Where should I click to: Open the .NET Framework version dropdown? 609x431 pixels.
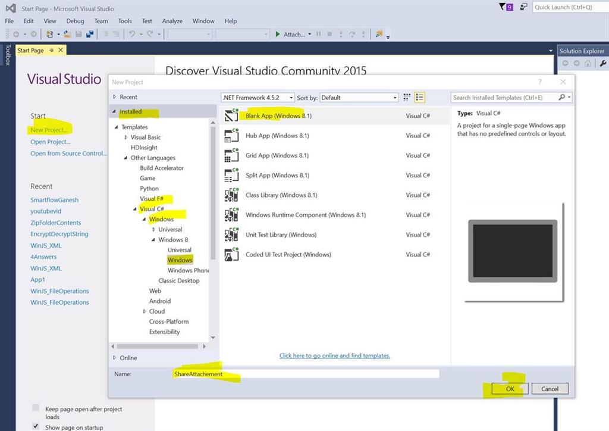pos(258,98)
